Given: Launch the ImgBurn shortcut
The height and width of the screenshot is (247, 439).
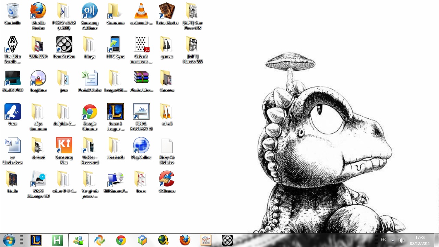Looking at the screenshot, I should click(38, 81).
